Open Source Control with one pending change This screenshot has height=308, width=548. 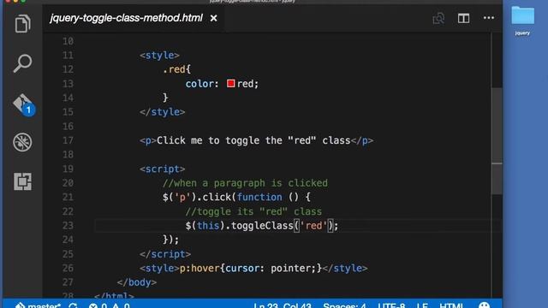coord(23,104)
